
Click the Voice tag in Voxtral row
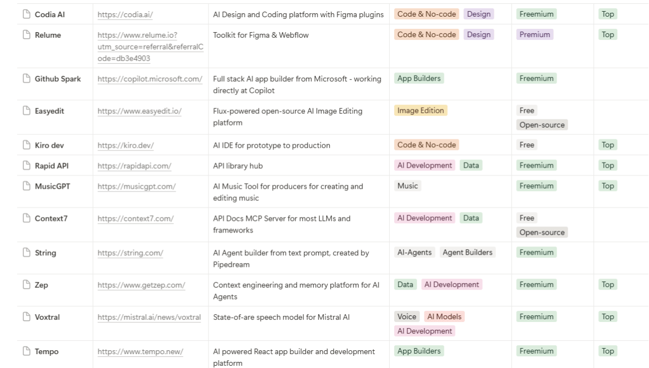[407, 316]
